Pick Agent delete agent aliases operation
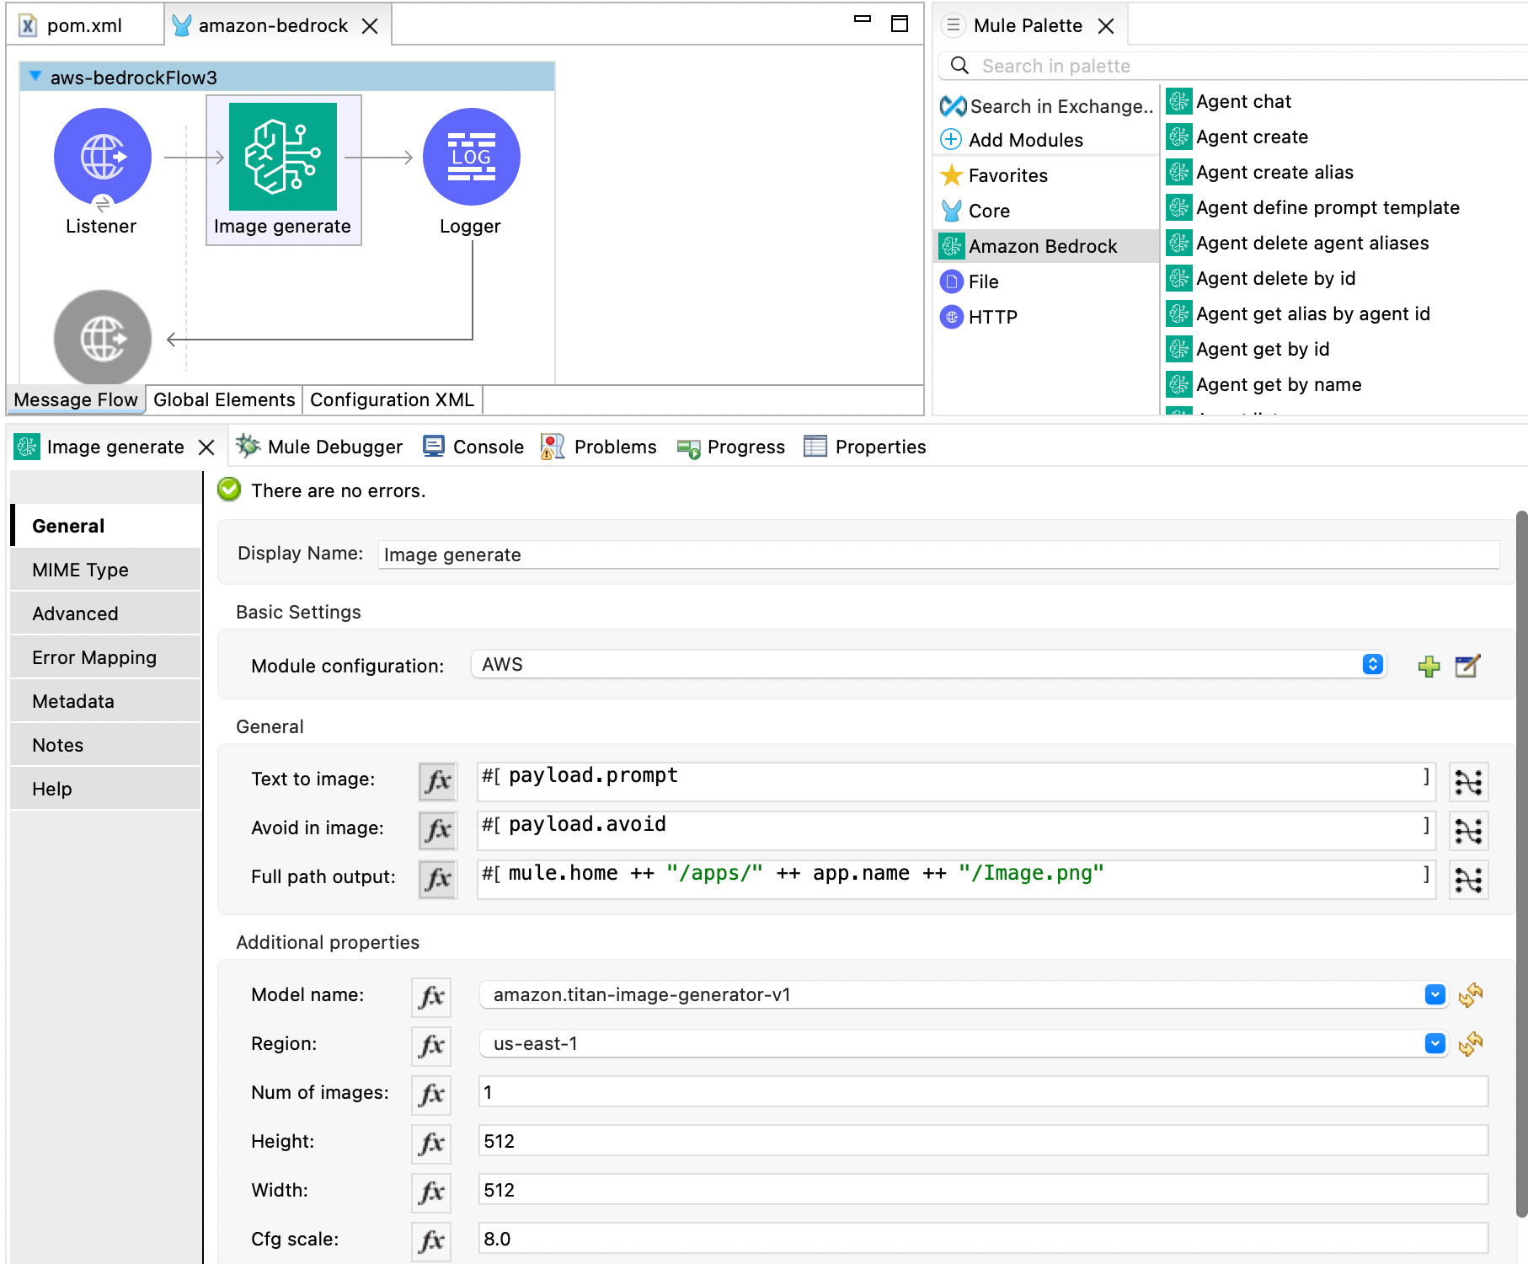 click(1298, 243)
